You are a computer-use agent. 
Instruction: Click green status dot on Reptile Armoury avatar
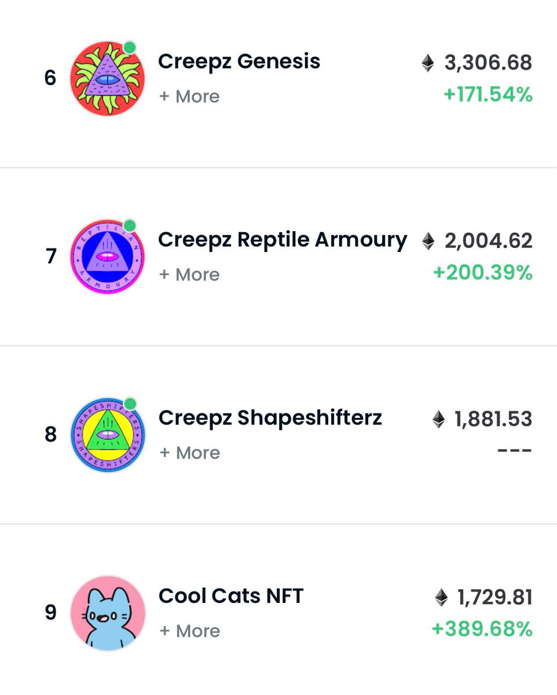pyautogui.click(x=130, y=225)
